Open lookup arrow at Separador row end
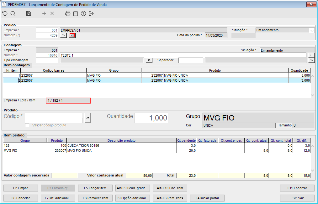Viewport: 318px width, 204px height. [x=311, y=60]
